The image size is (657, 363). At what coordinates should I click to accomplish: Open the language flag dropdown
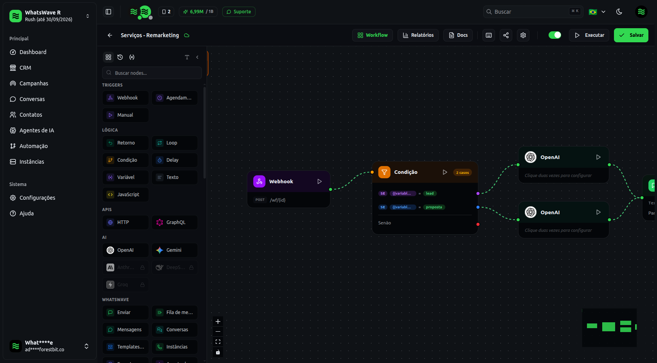click(597, 12)
